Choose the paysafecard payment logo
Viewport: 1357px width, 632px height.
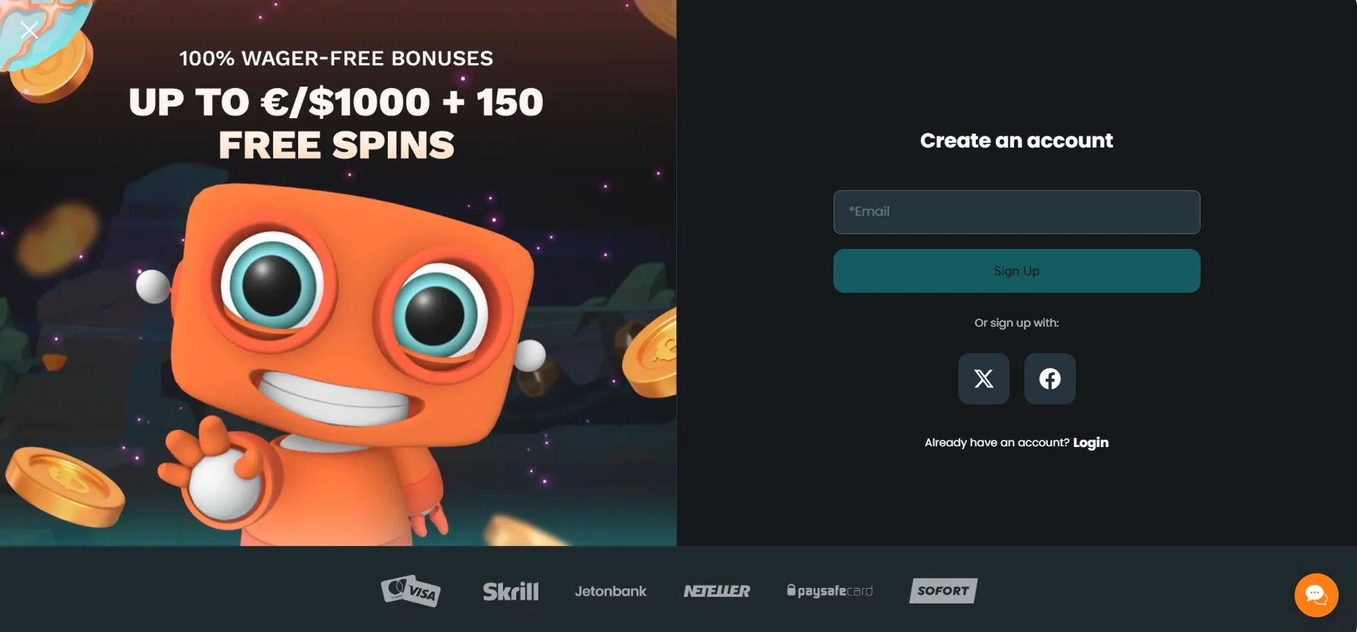(x=830, y=591)
